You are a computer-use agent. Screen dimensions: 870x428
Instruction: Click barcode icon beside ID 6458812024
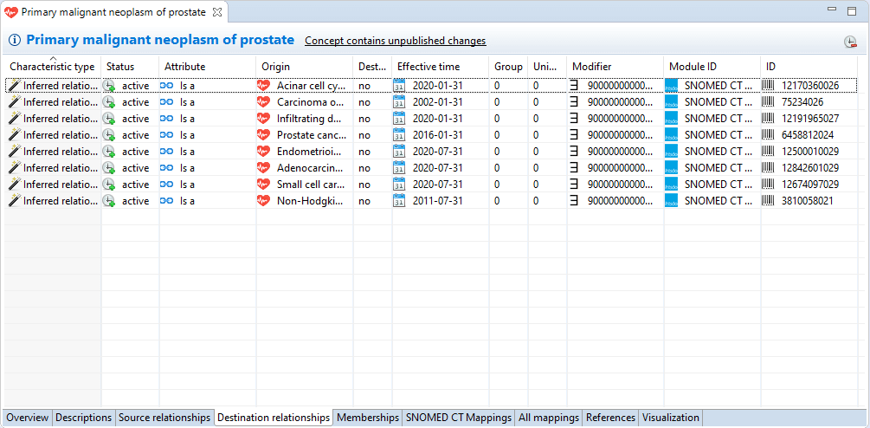[768, 135]
